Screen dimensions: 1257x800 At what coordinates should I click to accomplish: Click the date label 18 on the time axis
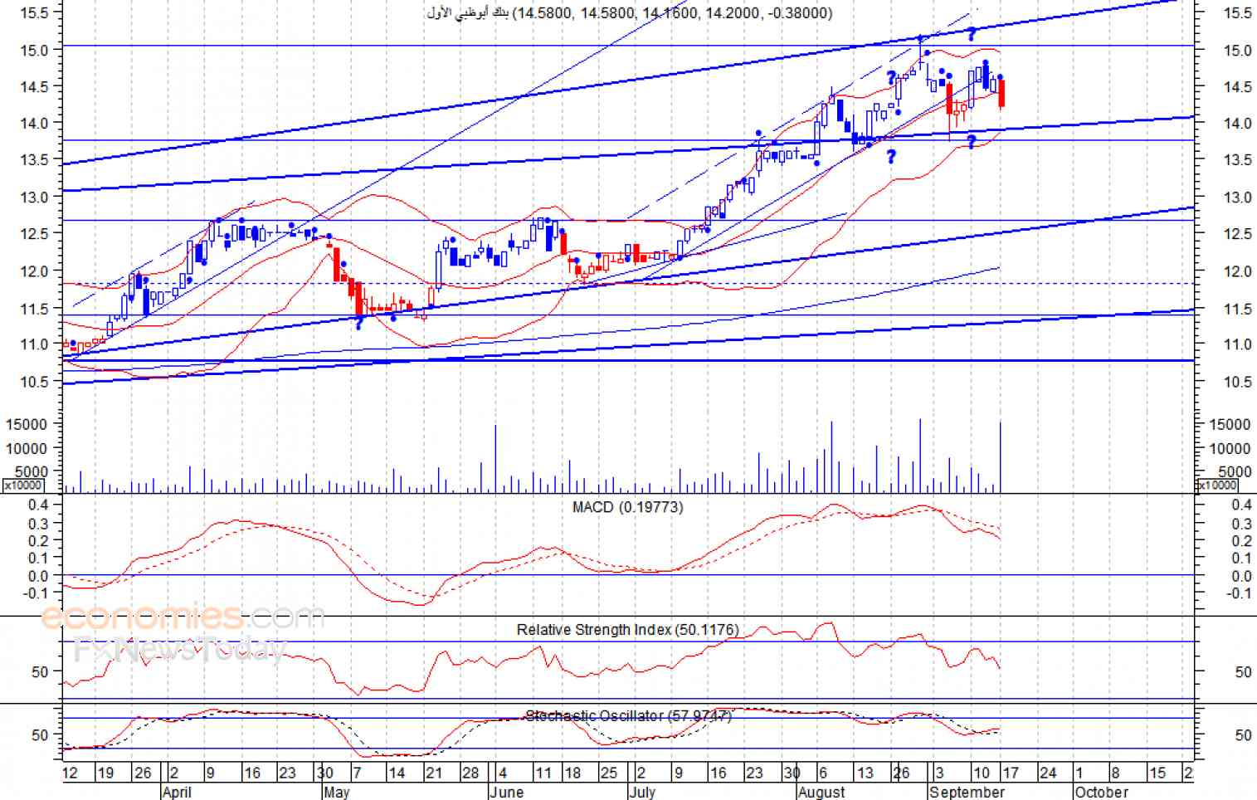572,773
